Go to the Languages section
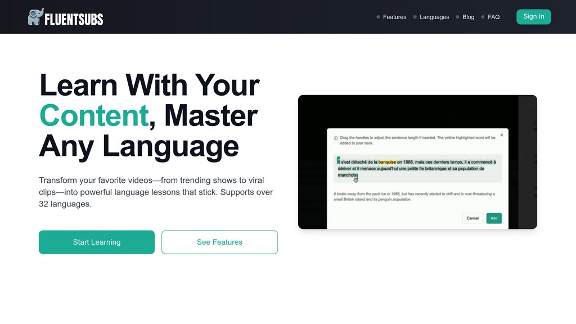The width and height of the screenshot is (576, 324). click(x=434, y=17)
